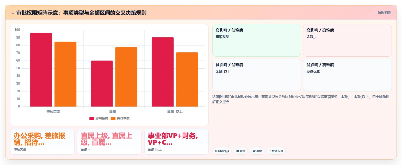
Task: Click the red 影响强度 bar for 金额_以上
Action: 163,72
